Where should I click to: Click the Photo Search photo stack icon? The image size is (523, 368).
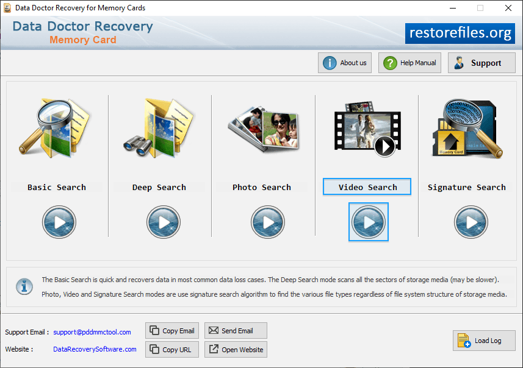tap(264, 129)
